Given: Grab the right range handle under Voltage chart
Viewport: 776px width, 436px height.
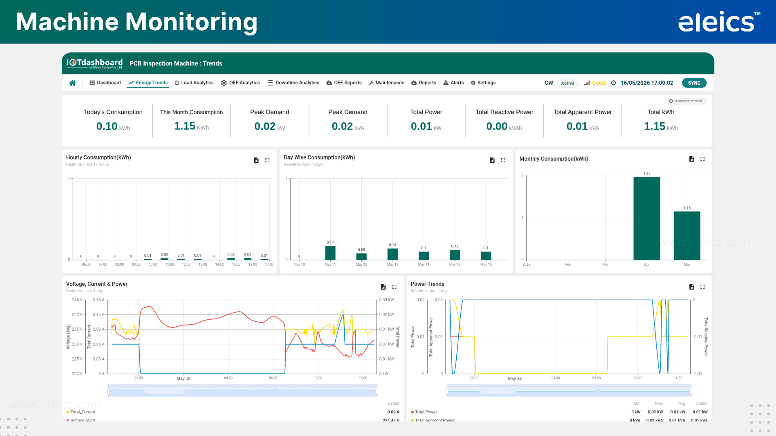Looking at the screenshot, I should tap(377, 391).
